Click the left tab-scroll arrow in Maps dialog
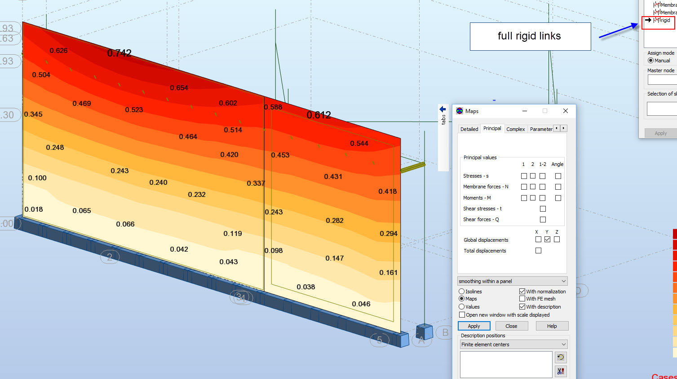Screen dimensions: 677x379 tap(556, 128)
